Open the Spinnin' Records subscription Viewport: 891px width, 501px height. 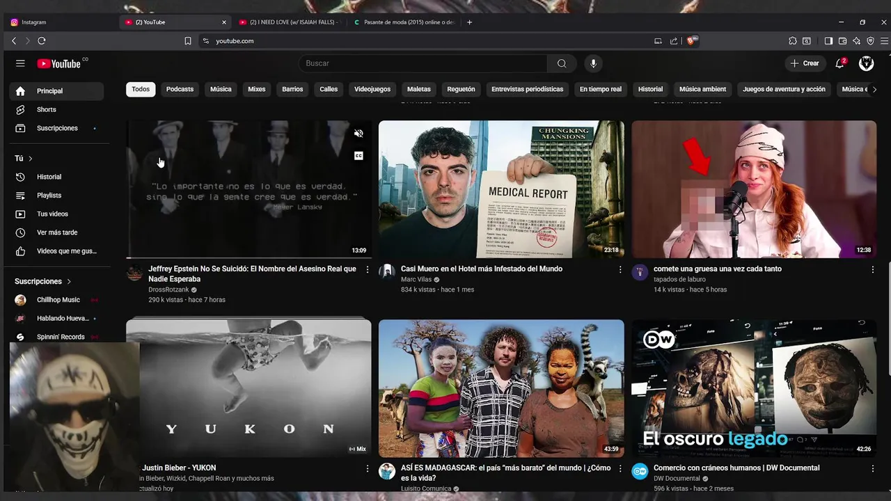56,337
